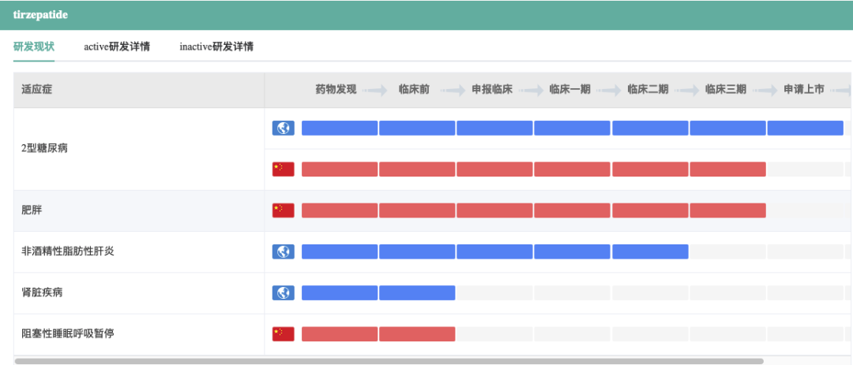Viewport: 853px width, 365px height.
Task: Click the globe icon in the 2型糖尿病 row
Action: click(x=283, y=128)
